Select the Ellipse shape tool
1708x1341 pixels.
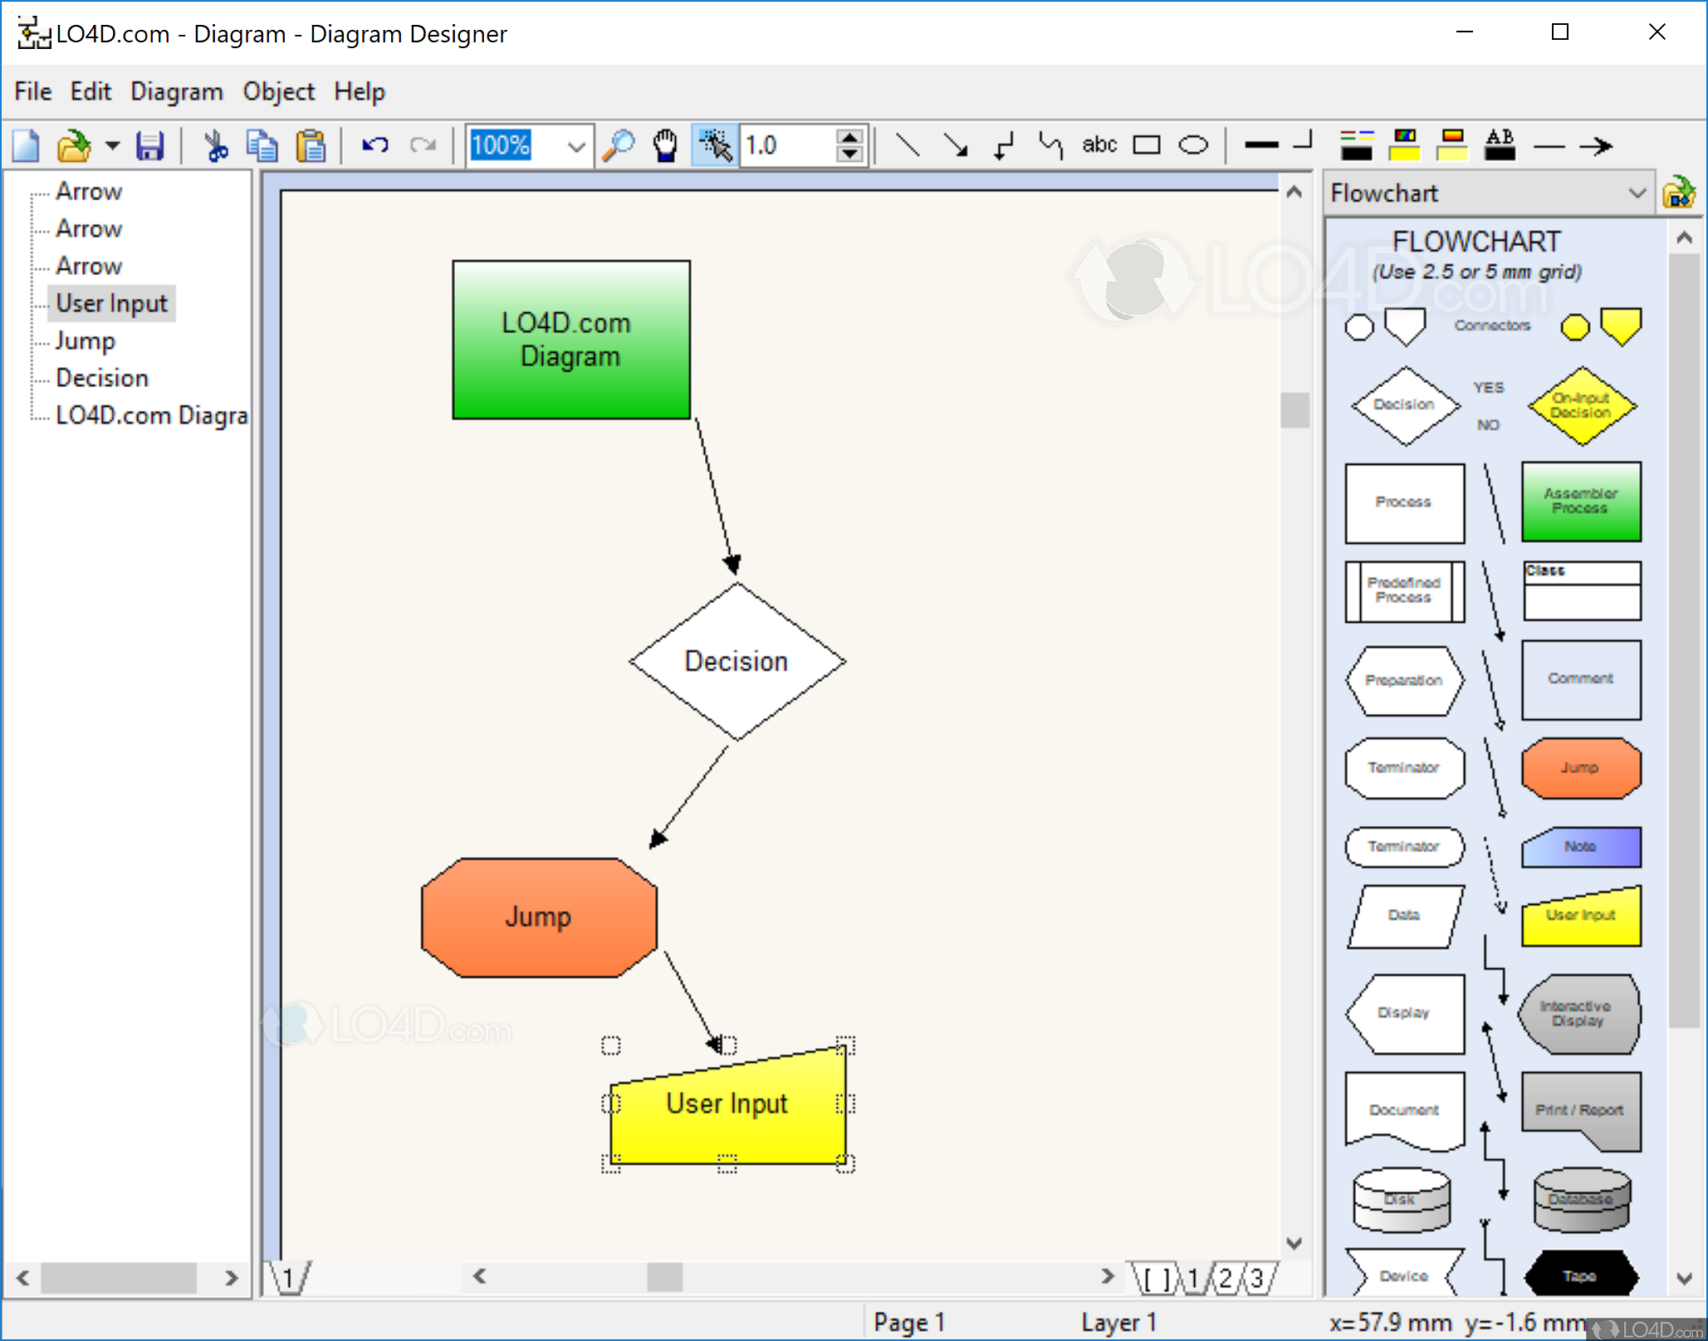click(x=1194, y=146)
